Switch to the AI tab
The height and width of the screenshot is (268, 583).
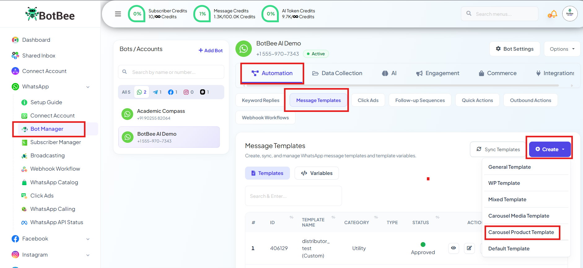[389, 73]
